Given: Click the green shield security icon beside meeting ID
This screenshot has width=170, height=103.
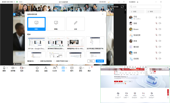Looking at the screenshot, I should point(17,2).
